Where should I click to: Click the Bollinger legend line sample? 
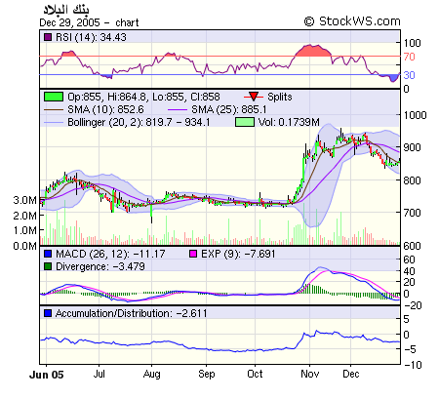(x=54, y=123)
